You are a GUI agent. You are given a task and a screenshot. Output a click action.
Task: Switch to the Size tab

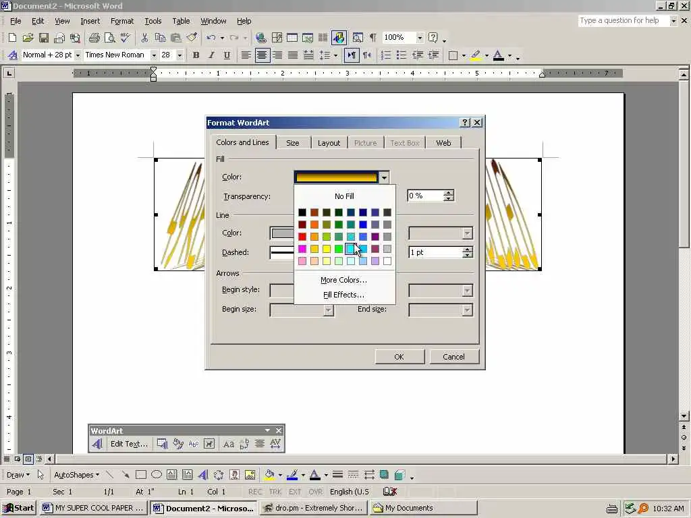(293, 143)
